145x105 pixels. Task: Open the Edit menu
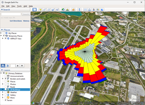8,6
